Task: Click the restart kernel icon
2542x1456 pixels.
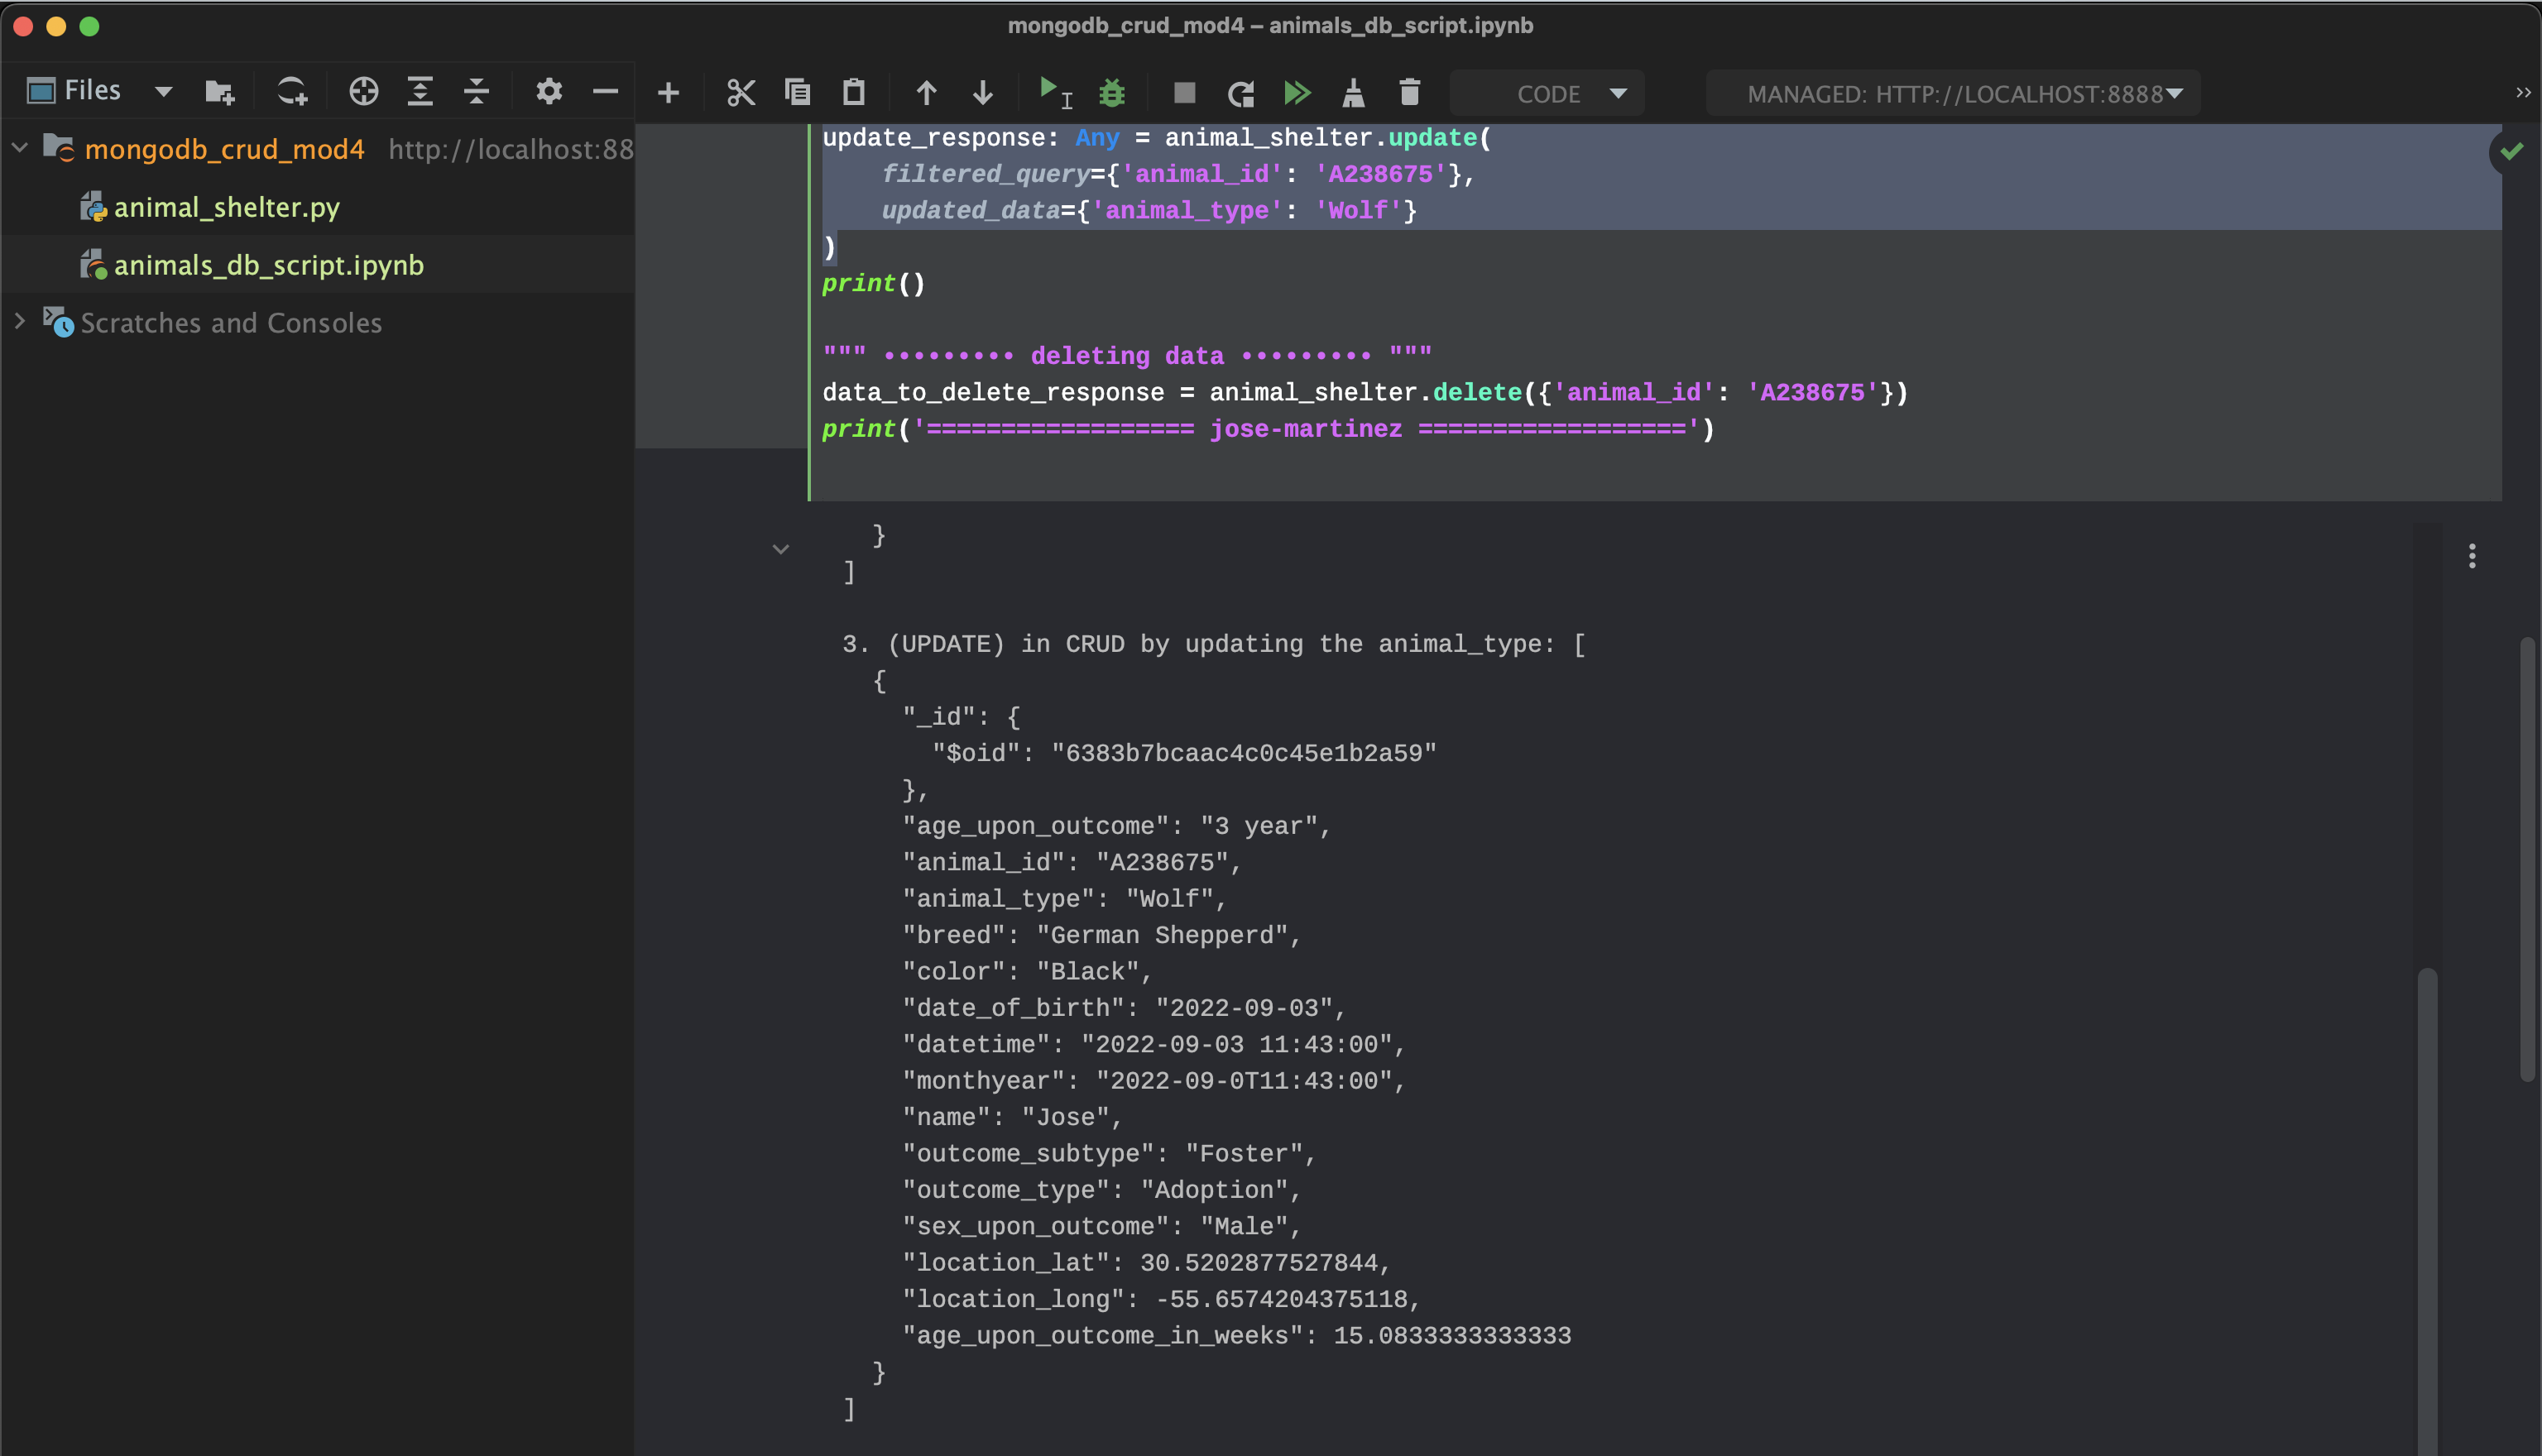Action: (x=1241, y=93)
